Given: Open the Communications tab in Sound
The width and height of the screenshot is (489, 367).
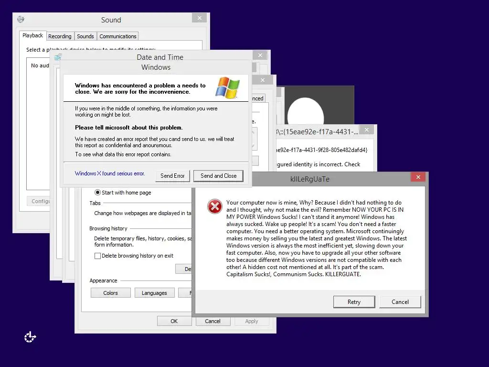Looking at the screenshot, I should click(x=118, y=36).
